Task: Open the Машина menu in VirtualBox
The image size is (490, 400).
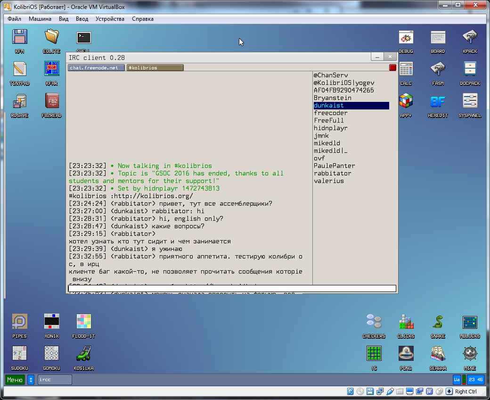Action: (40, 19)
